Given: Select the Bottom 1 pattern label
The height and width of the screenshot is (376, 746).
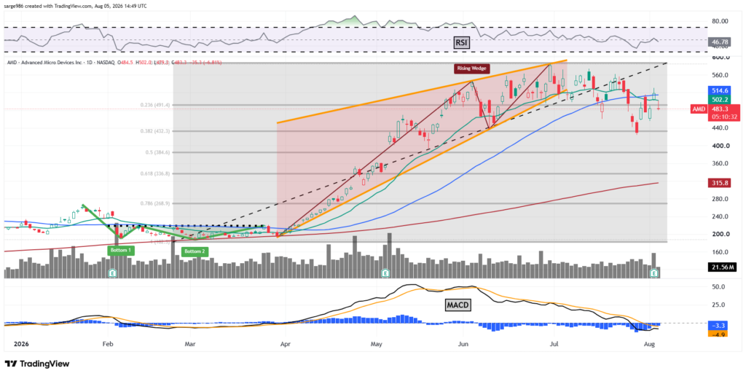Looking at the screenshot, I should tap(122, 249).
